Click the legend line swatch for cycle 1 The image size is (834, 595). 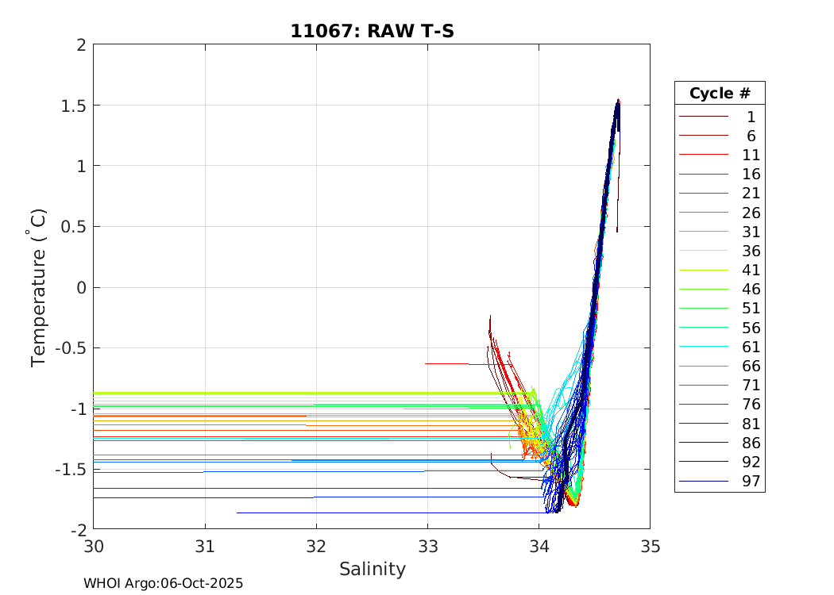703,117
